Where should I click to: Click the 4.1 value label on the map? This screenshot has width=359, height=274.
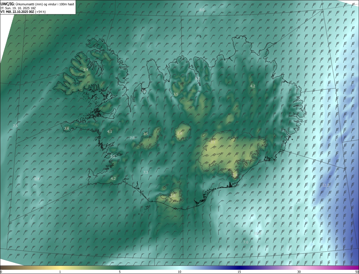click(110, 131)
